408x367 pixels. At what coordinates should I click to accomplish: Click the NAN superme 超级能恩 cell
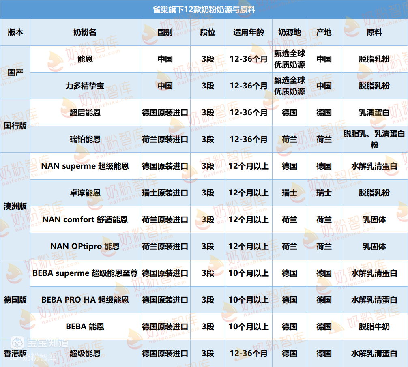point(85,166)
